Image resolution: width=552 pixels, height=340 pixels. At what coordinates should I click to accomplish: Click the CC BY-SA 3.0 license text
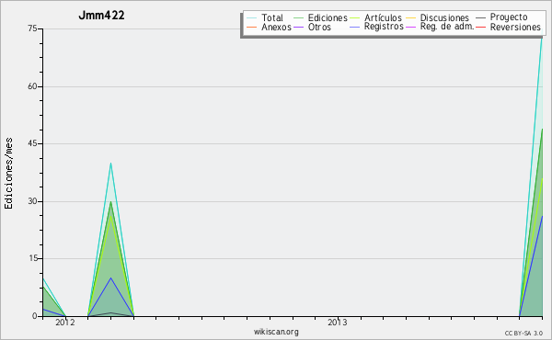[523, 334]
